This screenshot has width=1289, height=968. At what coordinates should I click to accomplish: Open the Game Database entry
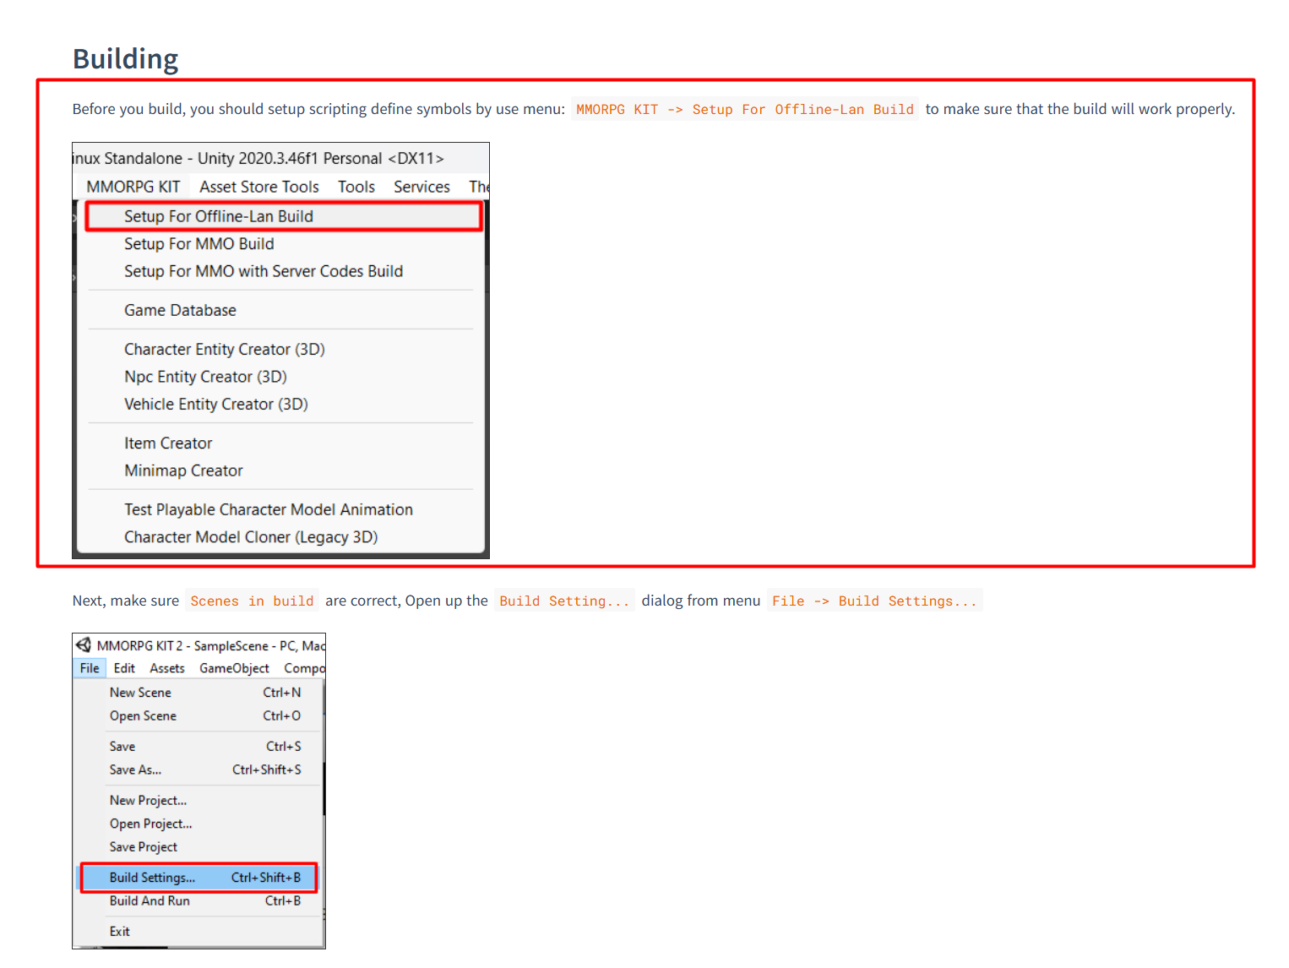click(x=180, y=310)
